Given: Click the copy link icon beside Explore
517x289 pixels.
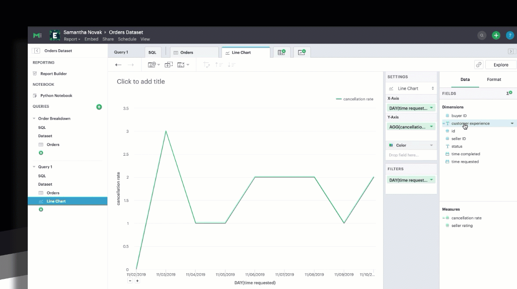Looking at the screenshot, I should pos(478,65).
